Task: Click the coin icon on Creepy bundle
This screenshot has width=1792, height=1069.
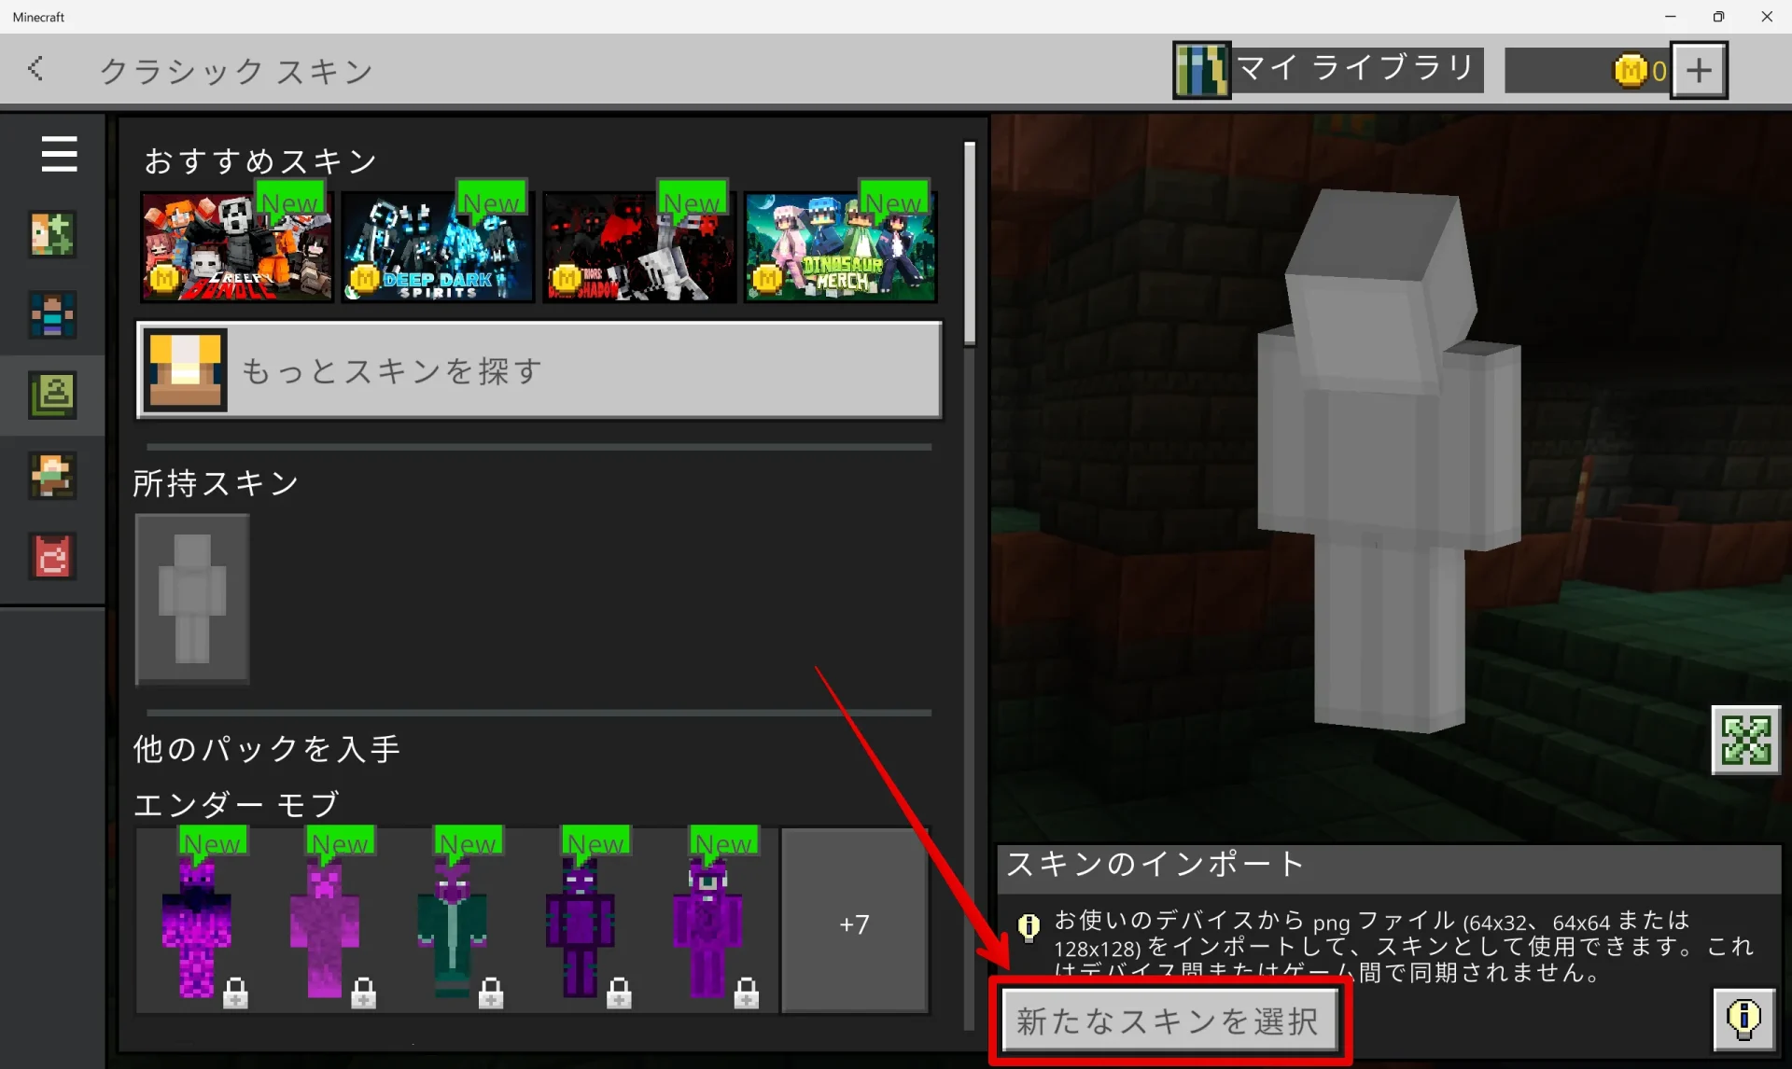Action: coord(164,278)
